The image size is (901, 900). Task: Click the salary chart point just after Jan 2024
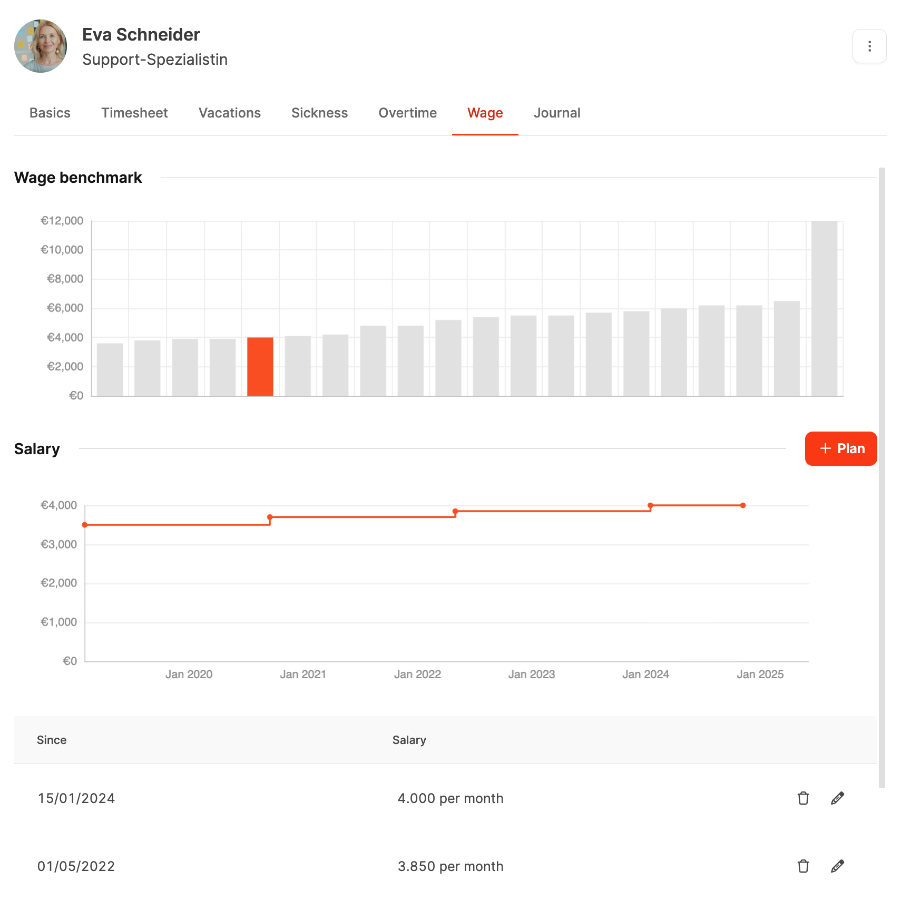651,505
